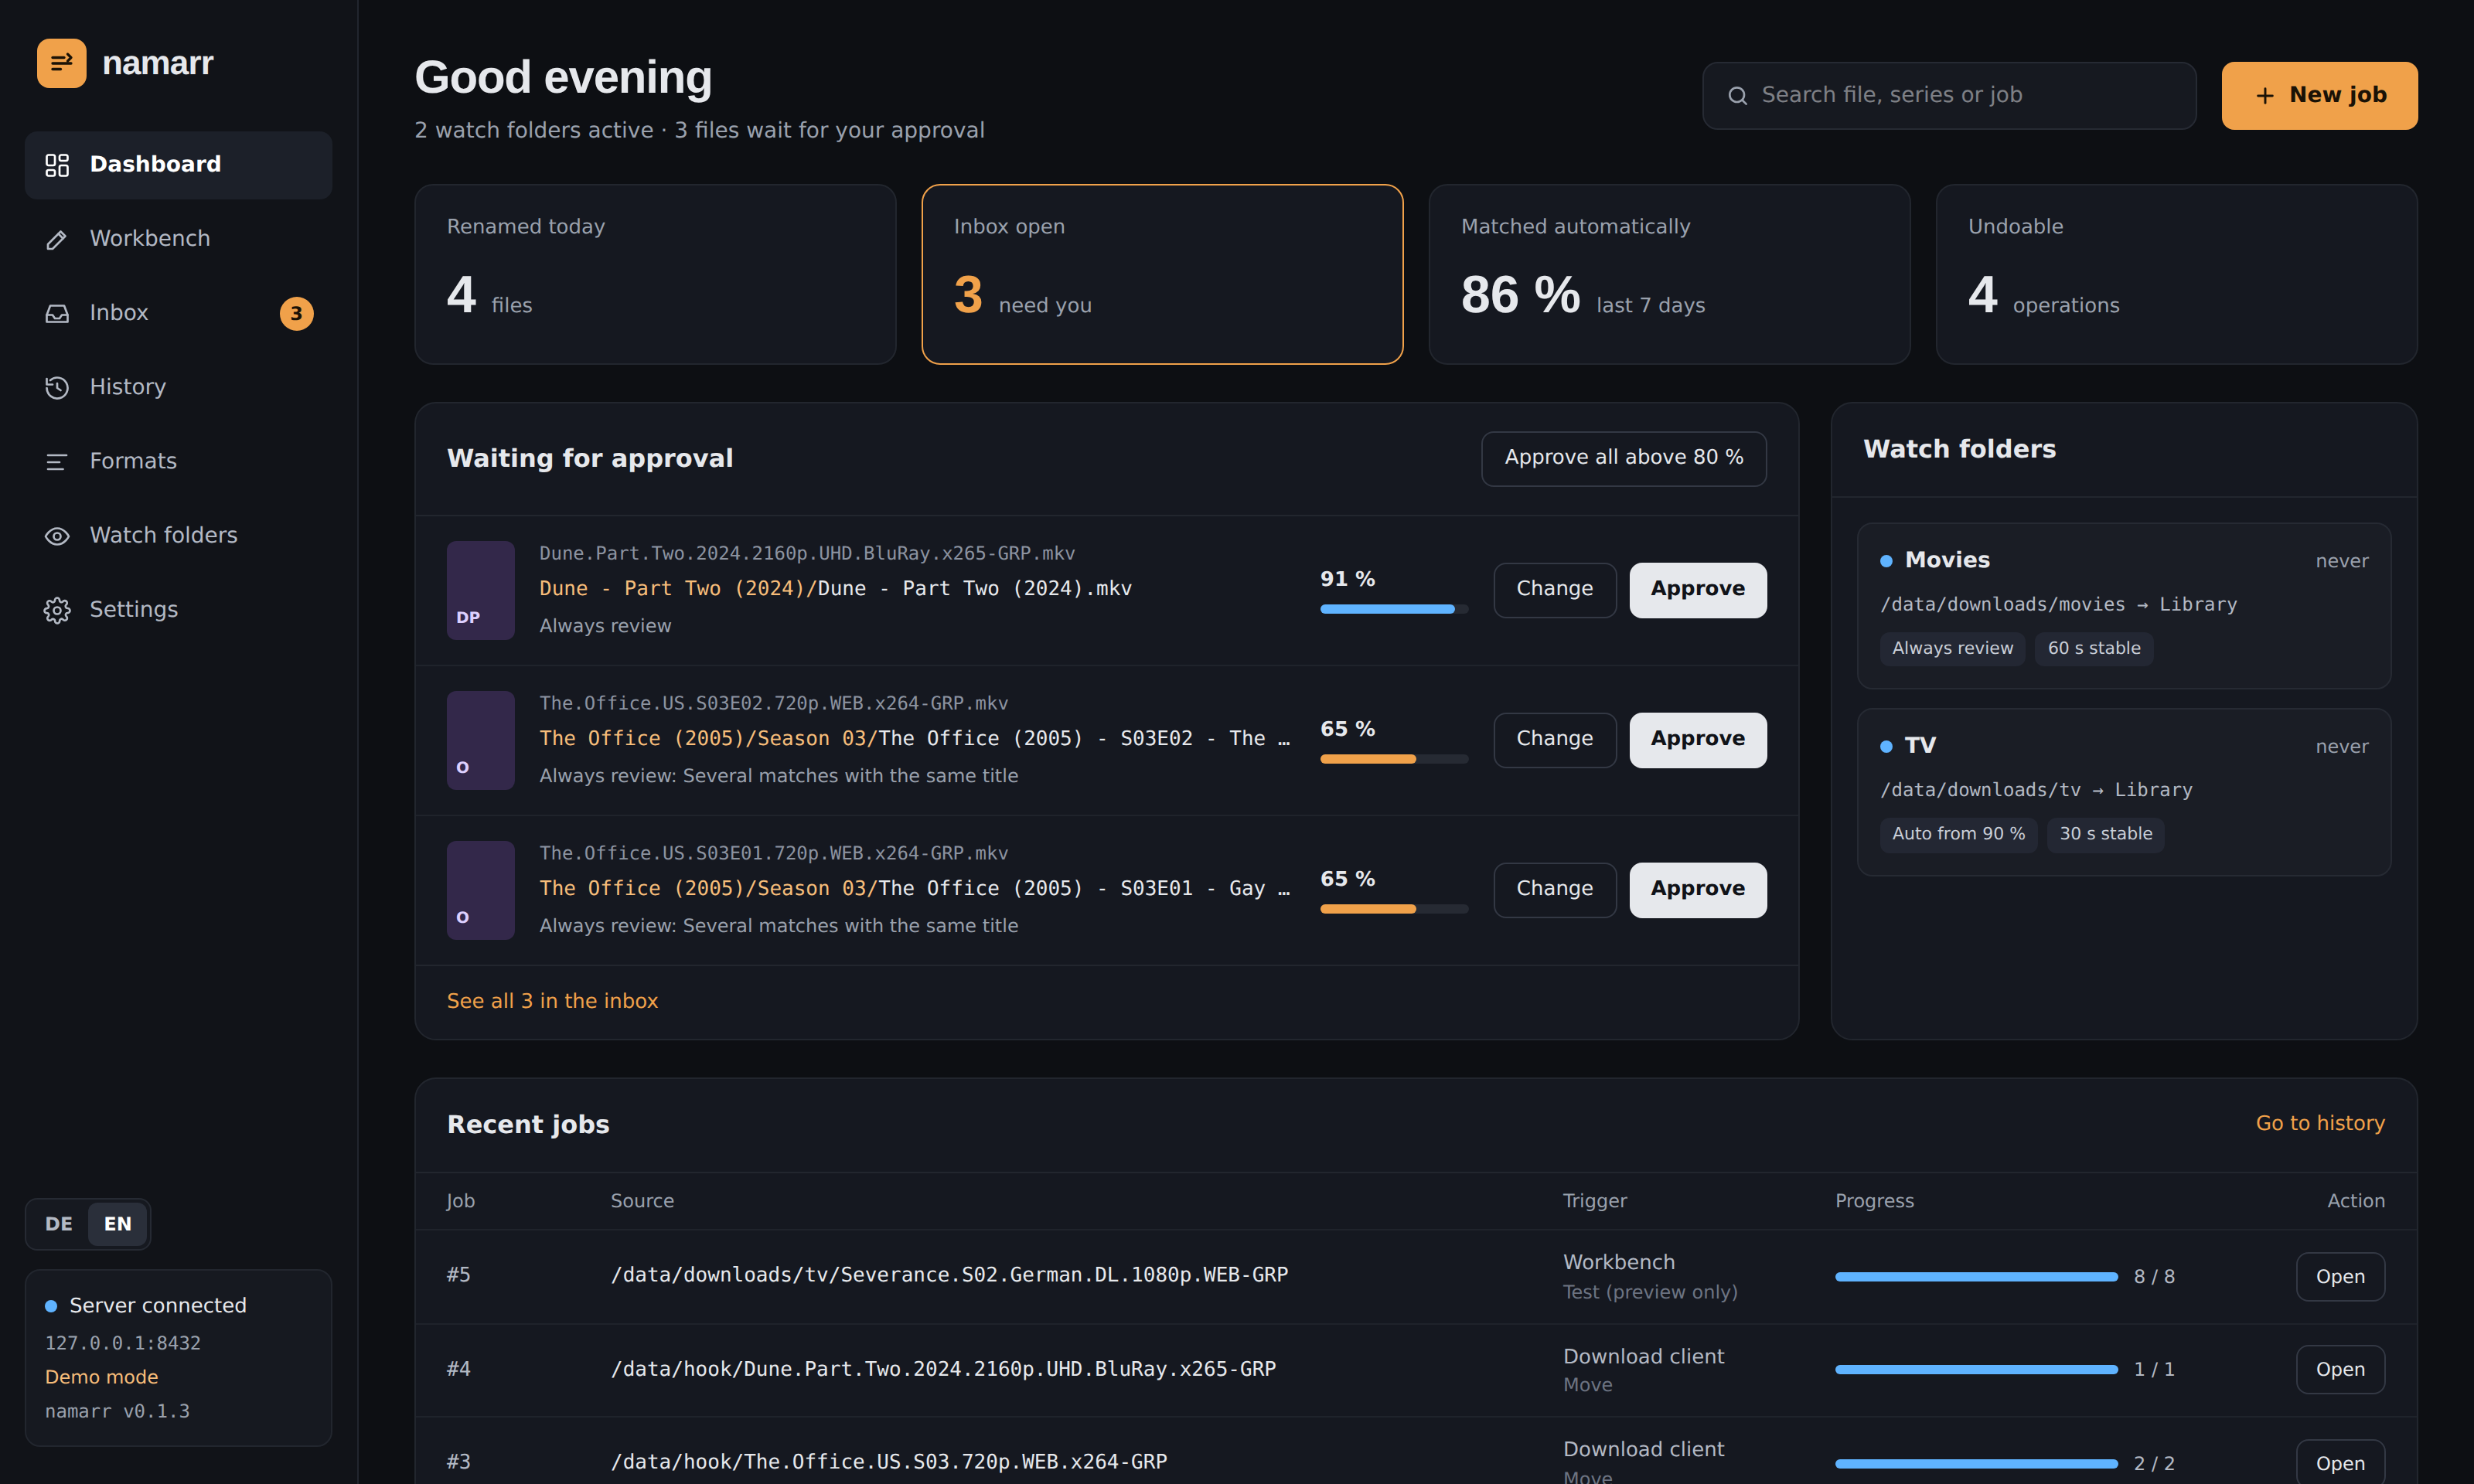This screenshot has height=1484, width=2474.
Task: Click the poster thumbnail for Office S03E02
Action: [x=480, y=740]
